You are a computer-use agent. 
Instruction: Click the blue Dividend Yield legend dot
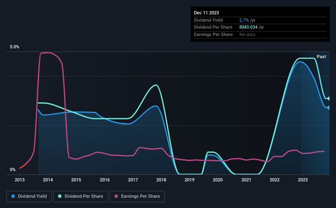(x=13, y=196)
